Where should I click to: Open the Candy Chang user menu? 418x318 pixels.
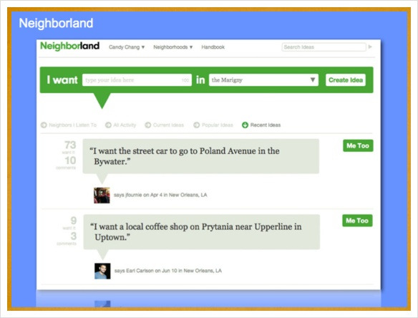point(127,47)
